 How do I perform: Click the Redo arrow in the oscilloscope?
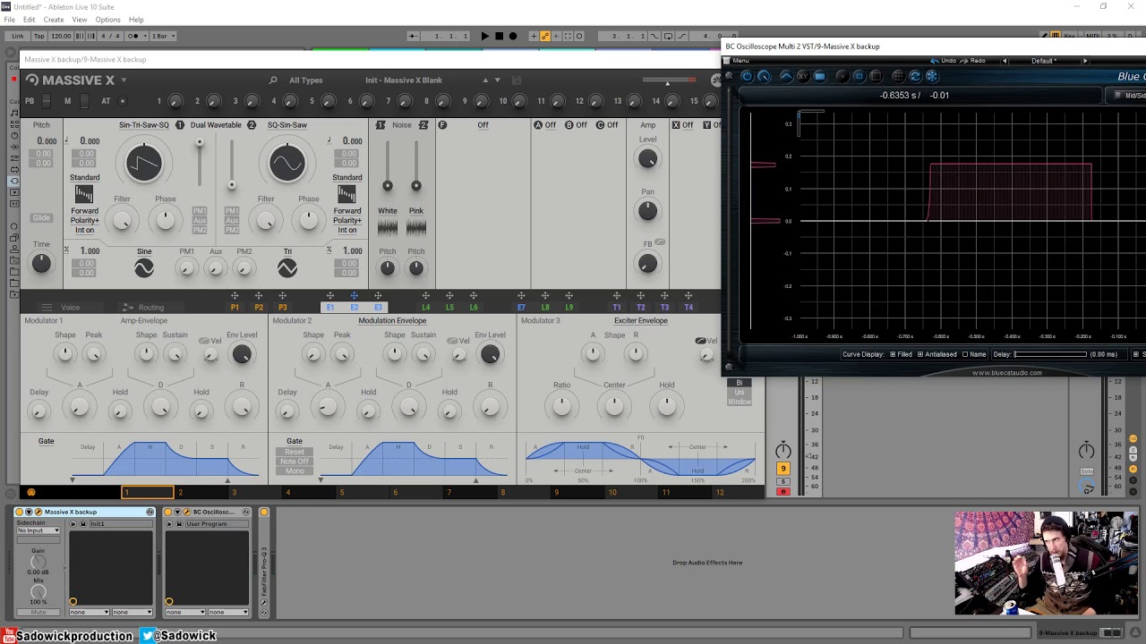[965, 61]
